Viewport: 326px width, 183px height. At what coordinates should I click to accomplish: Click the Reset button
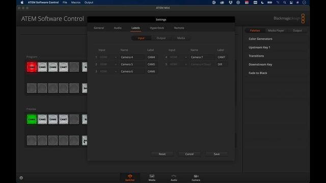(x=162, y=154)
